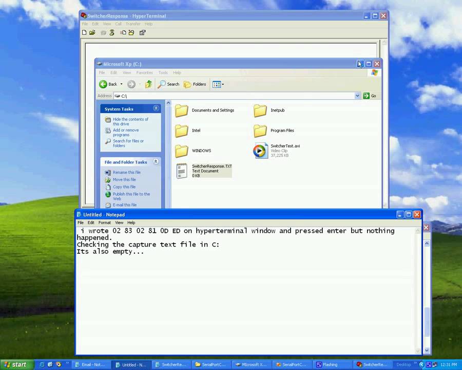
Task: Click New connection icon in HyperTerminal toolbar
Action: (x=84, y=32)
